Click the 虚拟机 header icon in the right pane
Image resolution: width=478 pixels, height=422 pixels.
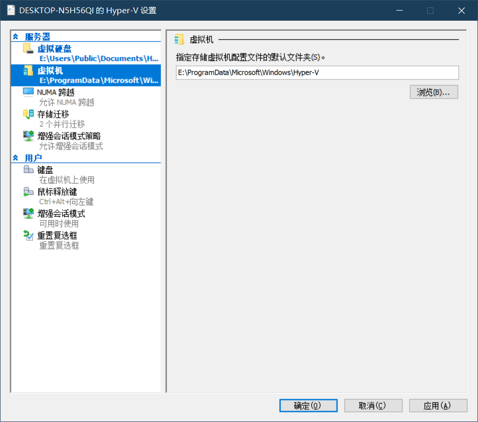tap(179, 39)
